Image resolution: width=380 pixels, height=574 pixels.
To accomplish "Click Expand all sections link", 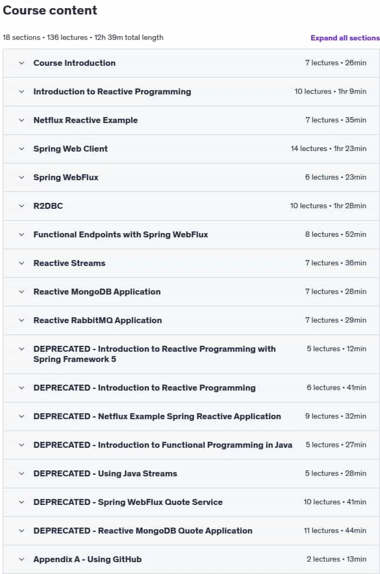I will (x=345, y=38).
